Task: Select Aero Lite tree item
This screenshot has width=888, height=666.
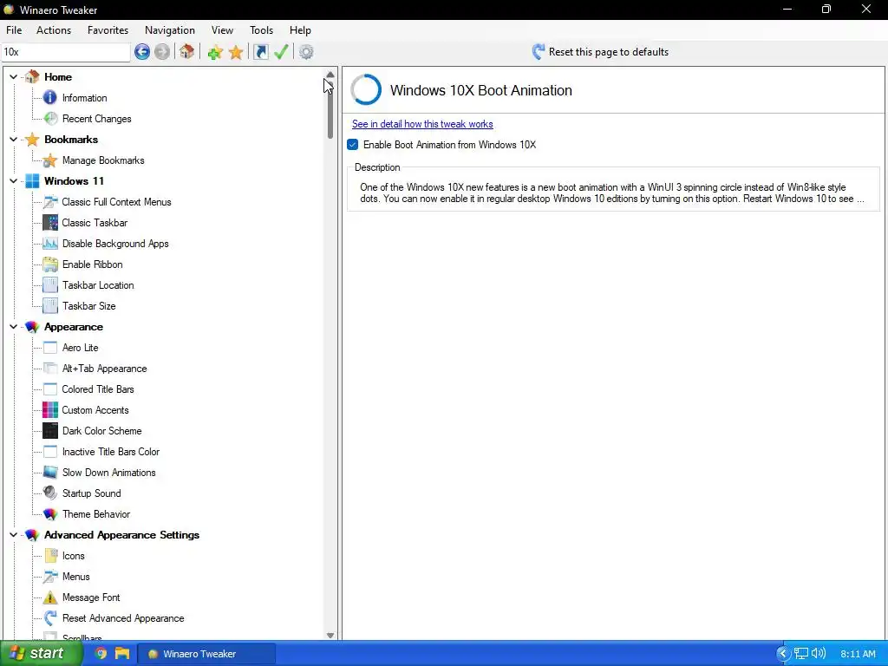Action: (81, 348)
